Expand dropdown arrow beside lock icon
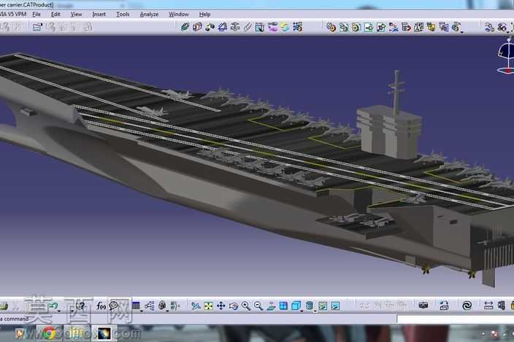This screenshot has height=342, width=514. [168, 310]
